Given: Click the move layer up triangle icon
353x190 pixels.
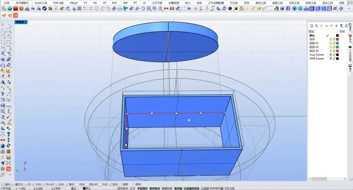Looking at the screenshot, I should pyautogui.click(x=327, y=26).
